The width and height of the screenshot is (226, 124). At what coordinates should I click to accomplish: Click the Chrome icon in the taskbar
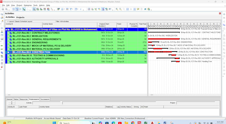(133, 123)
